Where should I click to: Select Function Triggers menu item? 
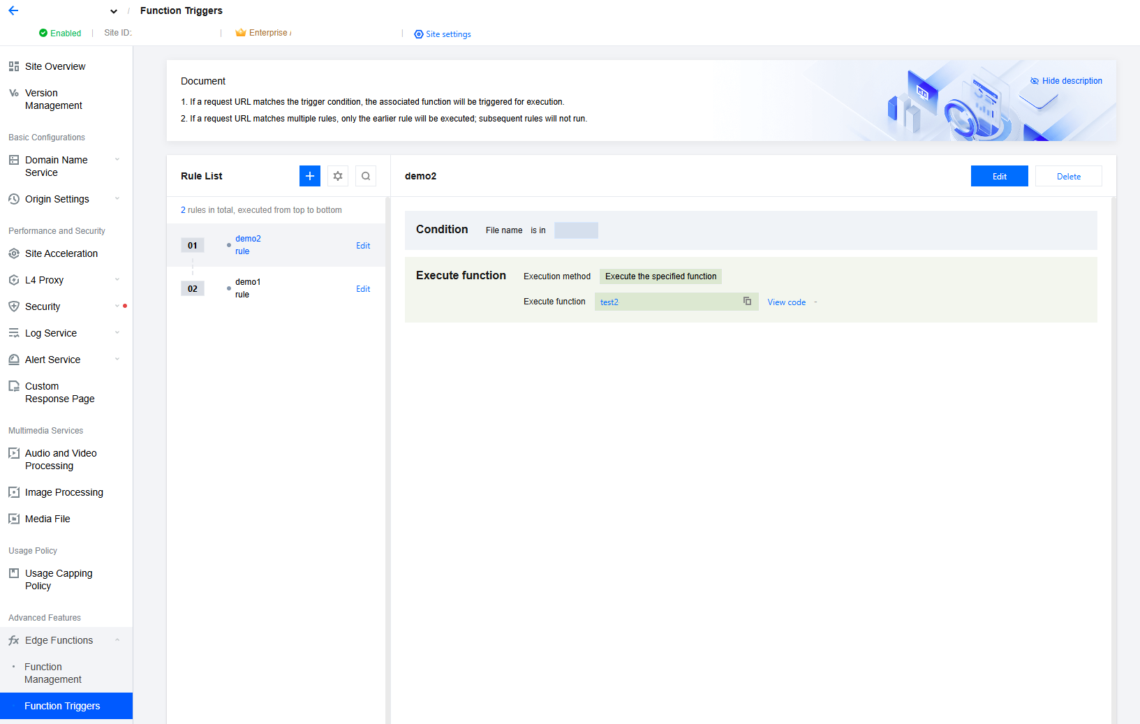point(62,706)
